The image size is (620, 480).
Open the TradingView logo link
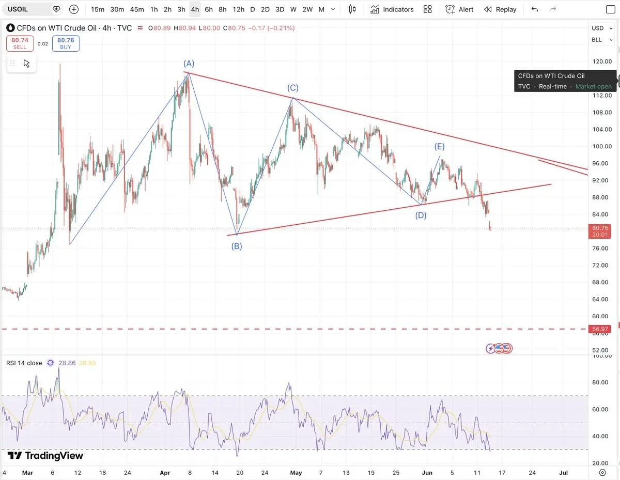[x=45, y=456]
